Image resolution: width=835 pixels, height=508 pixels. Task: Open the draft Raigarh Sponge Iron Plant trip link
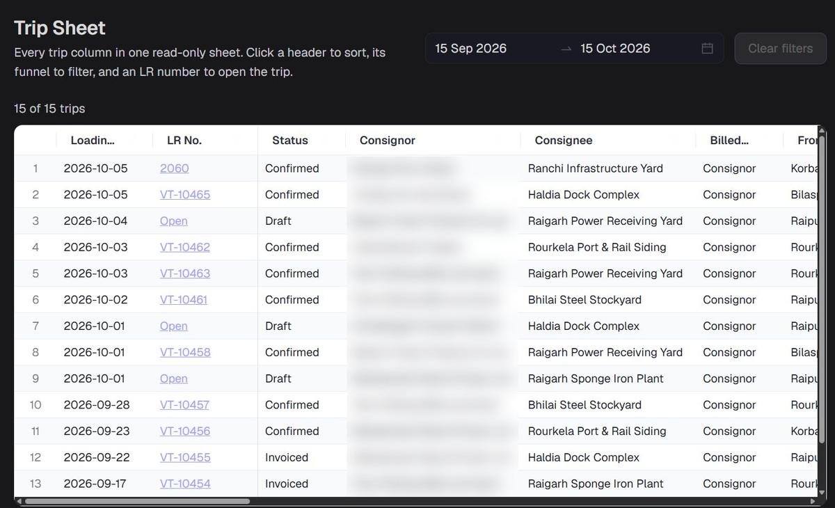tap(173, 379)
